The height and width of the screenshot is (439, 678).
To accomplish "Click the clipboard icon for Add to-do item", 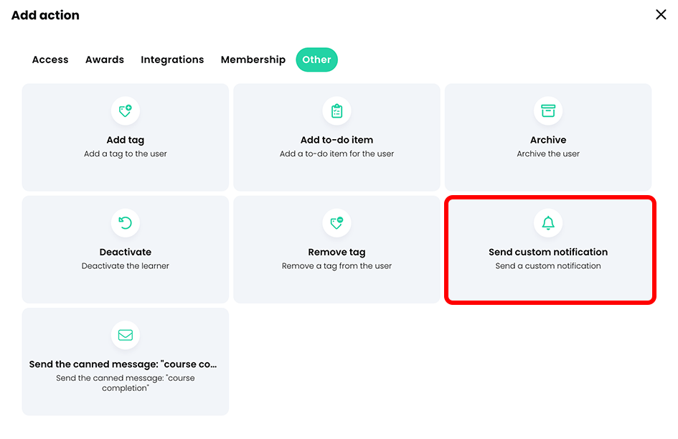I will point(336,110).
